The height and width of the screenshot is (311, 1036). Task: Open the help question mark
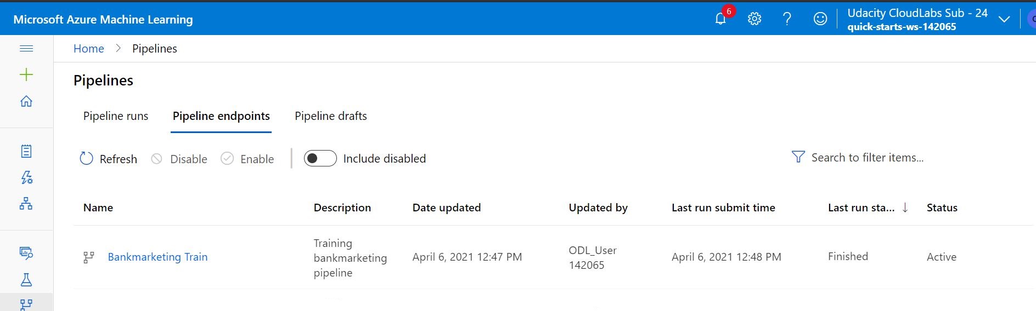point(787,19)
